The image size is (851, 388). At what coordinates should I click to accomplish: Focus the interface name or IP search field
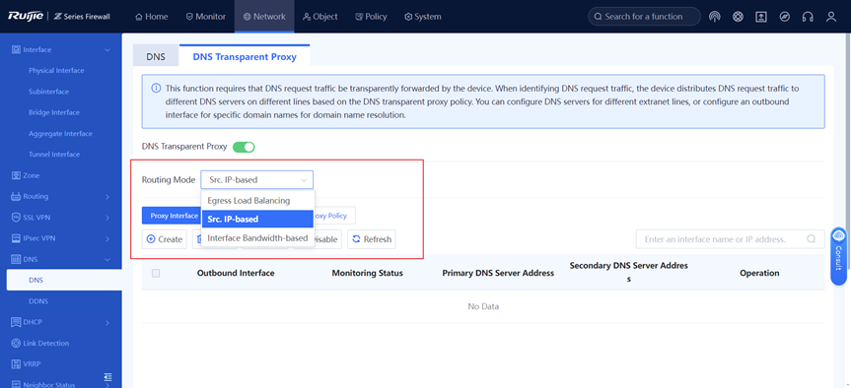(x=730, y=239)
